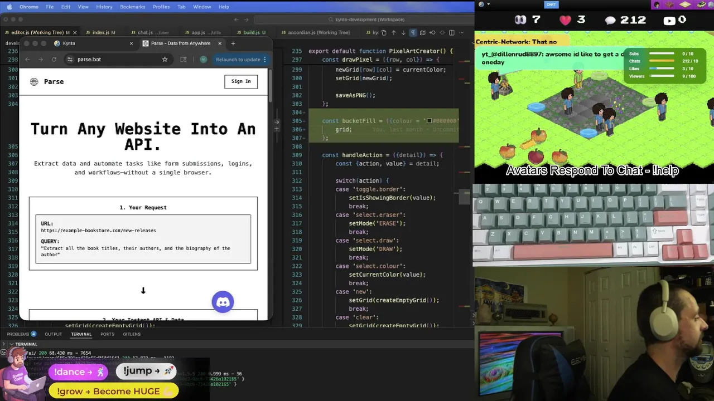
Task: Click the split editor icon
Action: click(451, 32)
